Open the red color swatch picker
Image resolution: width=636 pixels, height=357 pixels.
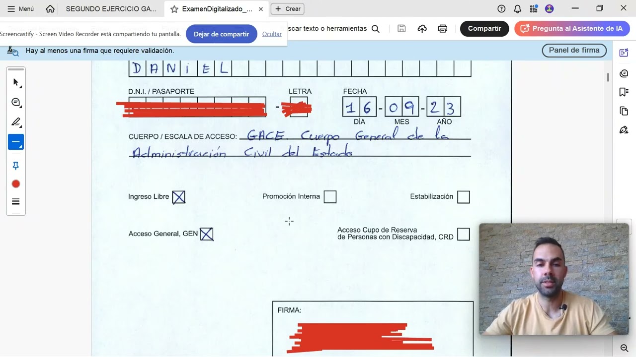tap(16, 184)
